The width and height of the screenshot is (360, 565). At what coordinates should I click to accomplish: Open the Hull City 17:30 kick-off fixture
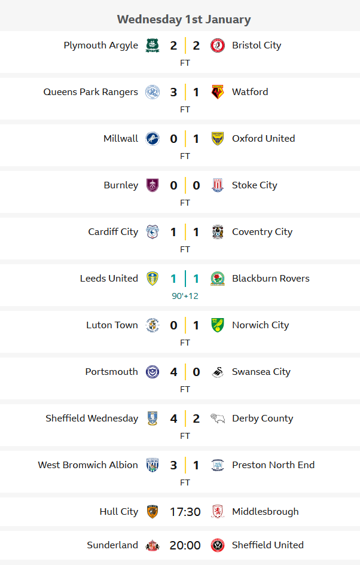[185, 512]
